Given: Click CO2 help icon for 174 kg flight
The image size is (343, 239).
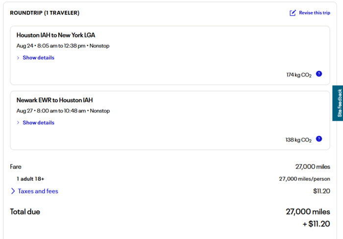Looking at the screenshot, I should click(x=319, y=74).
